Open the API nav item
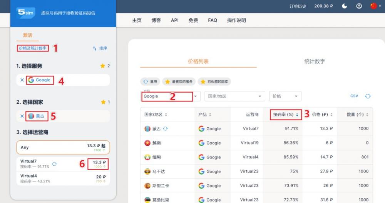This screenshot has width=385, height=203. pyautogui.click(x=175, y=20)
